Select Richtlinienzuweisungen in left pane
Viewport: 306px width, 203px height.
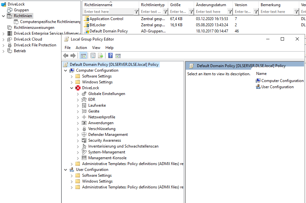pyautogui.click(x=34, y=28)
